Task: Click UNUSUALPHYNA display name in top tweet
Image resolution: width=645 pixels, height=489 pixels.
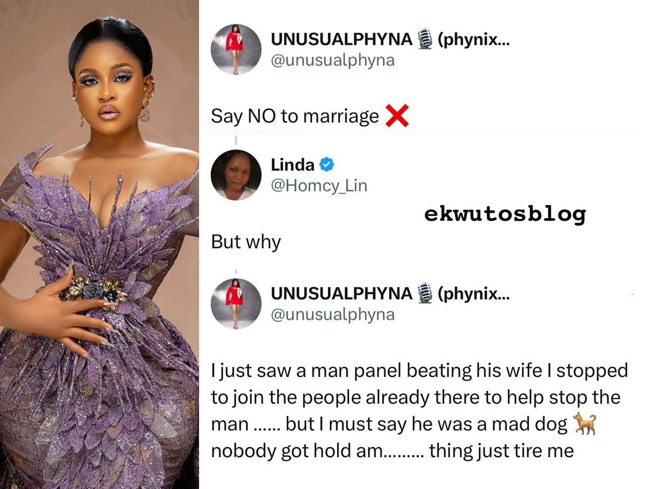Action: point(342,39)
